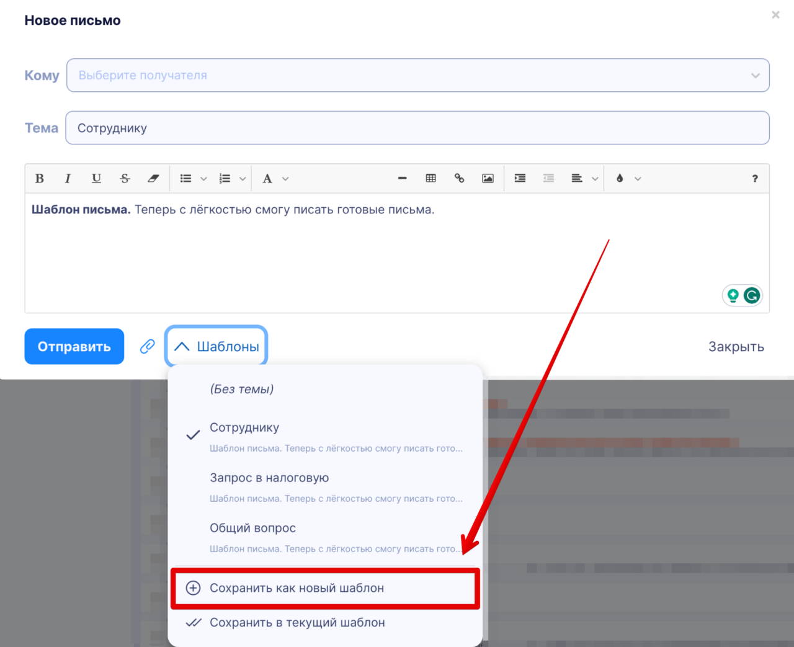794x647 pixels.
Task: Click the Тема subject input field
Action: click(x=417, y=128)
